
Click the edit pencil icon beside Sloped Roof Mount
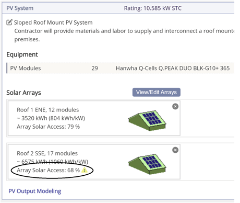(9, 22)
